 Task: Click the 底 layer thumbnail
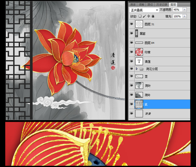(x=139, y=104)
